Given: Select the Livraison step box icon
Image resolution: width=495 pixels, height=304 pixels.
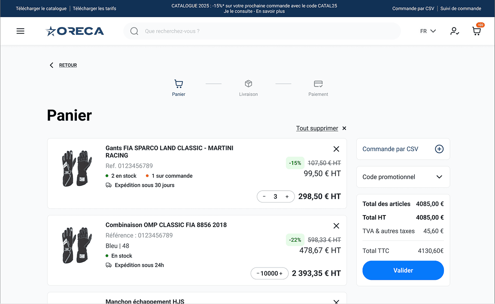Looking at the screenshot, I should [249, 84].
